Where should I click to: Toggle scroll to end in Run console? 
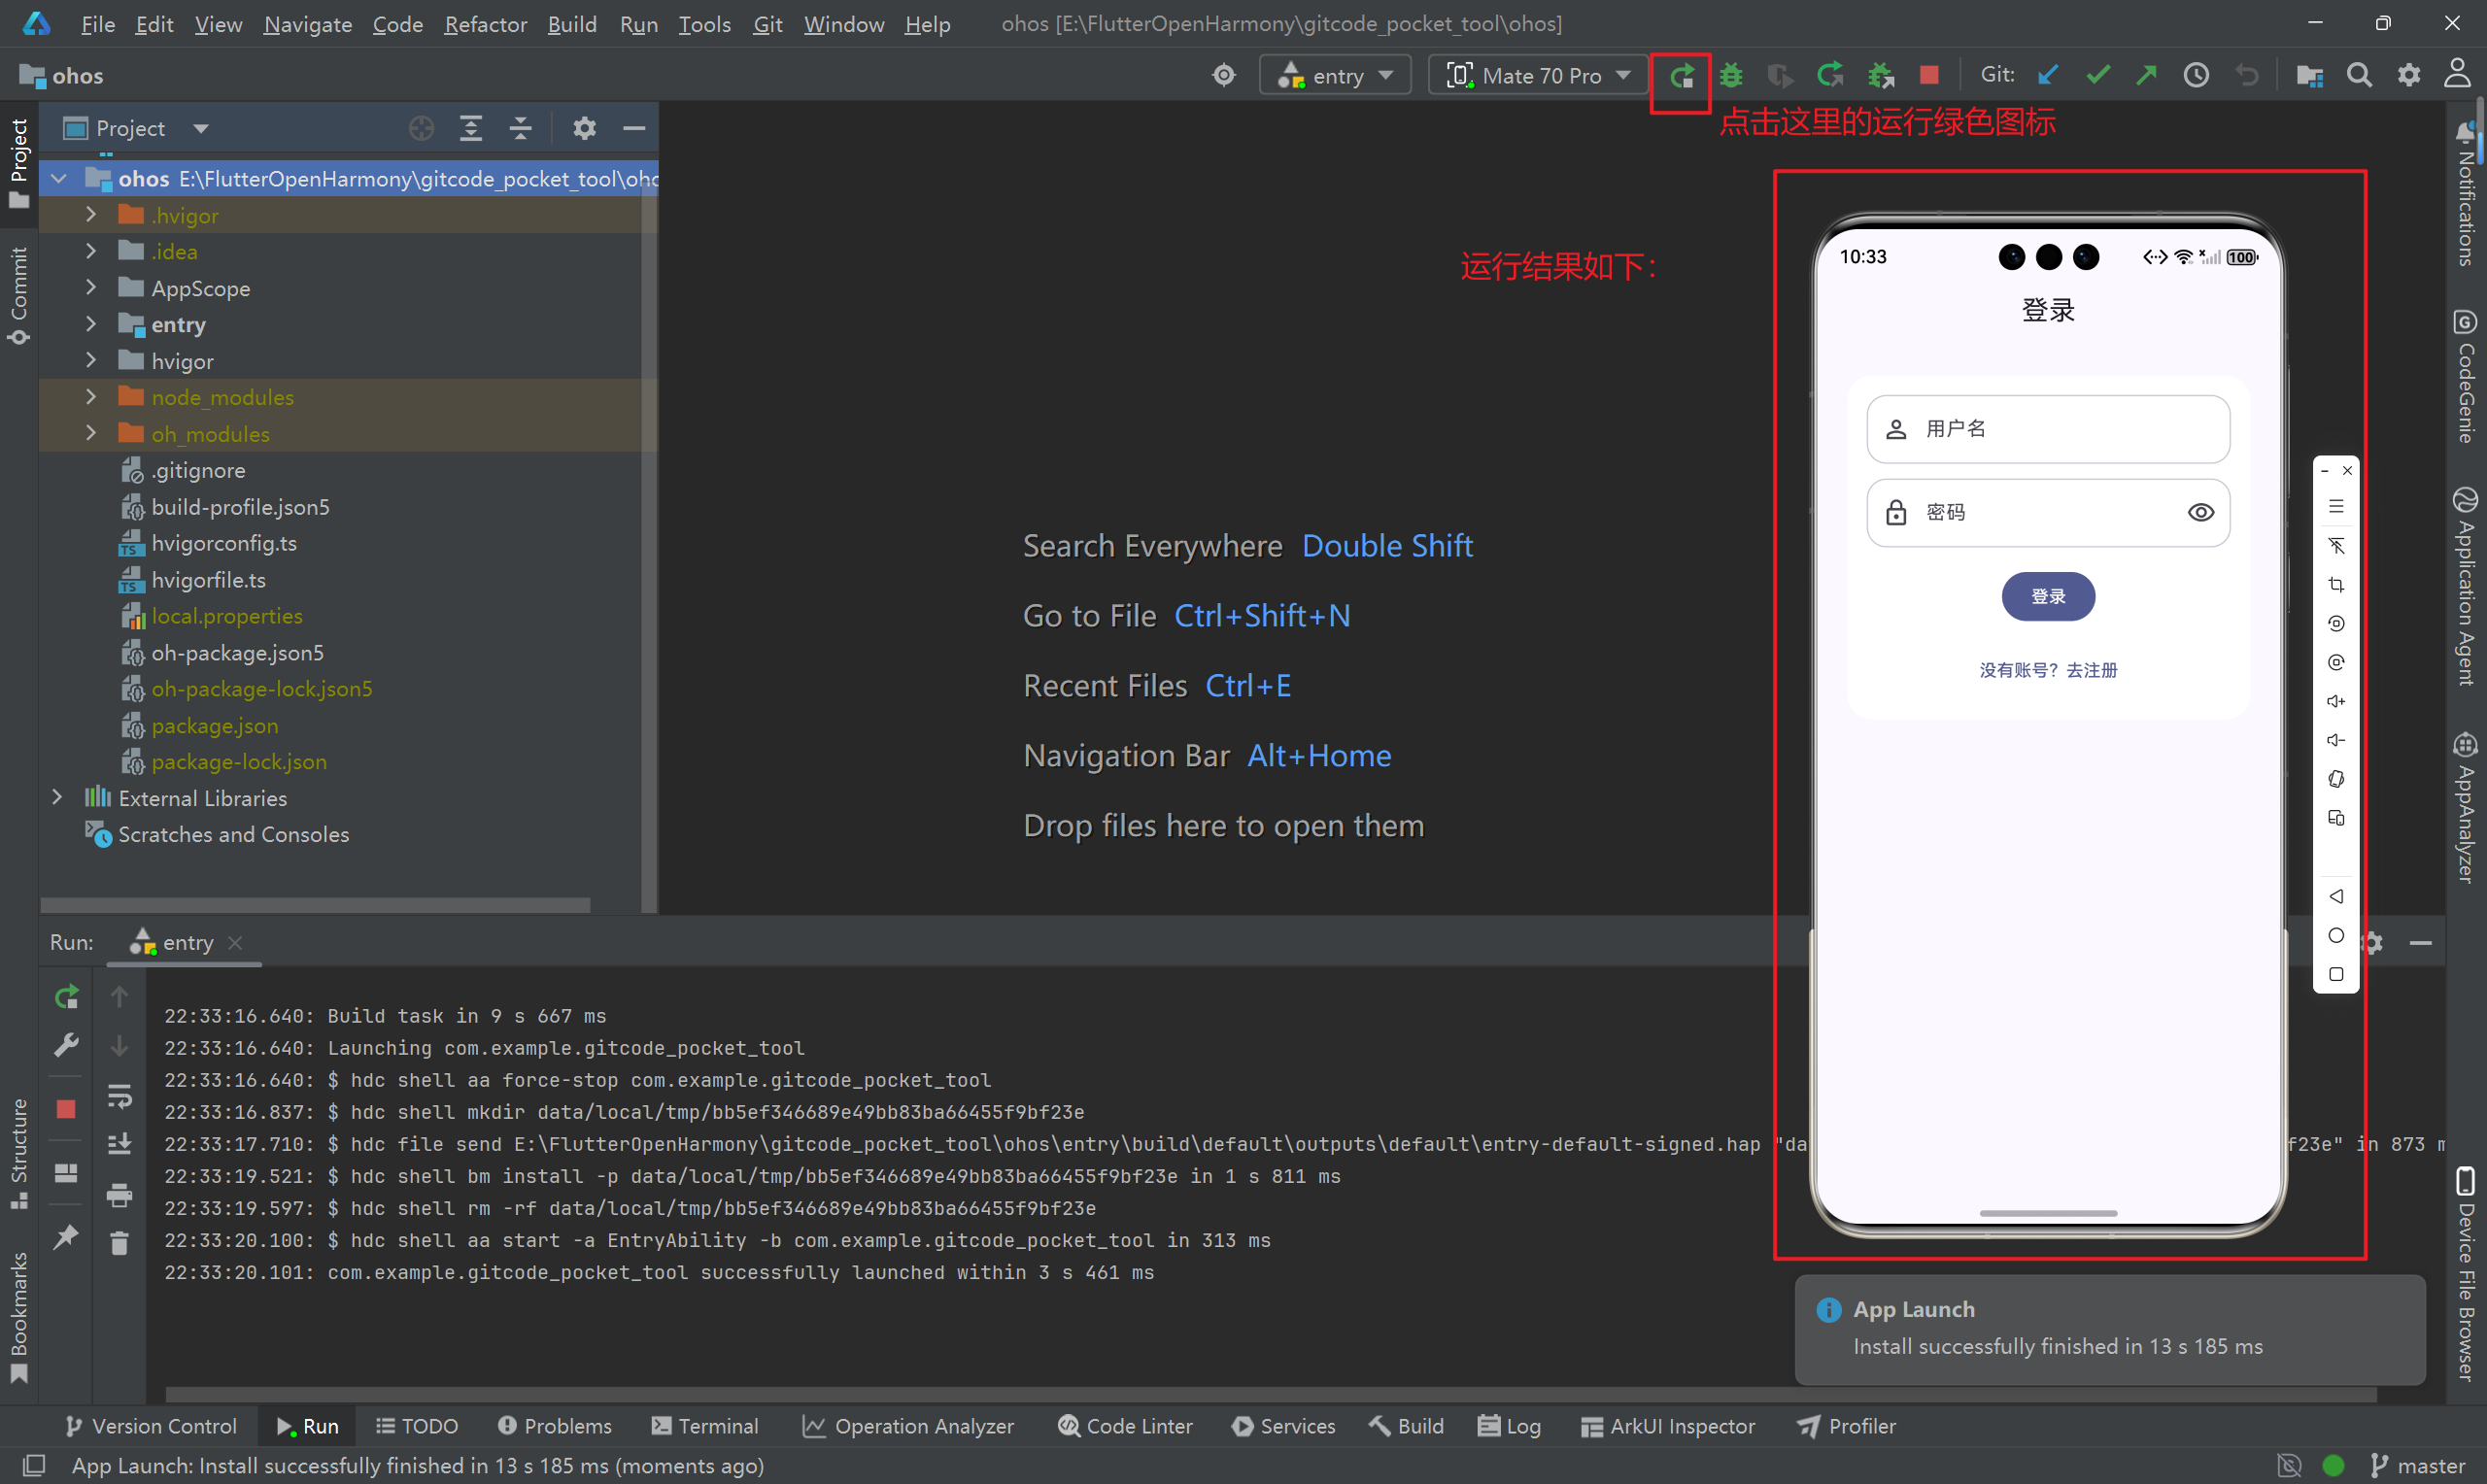(119, 1144)
